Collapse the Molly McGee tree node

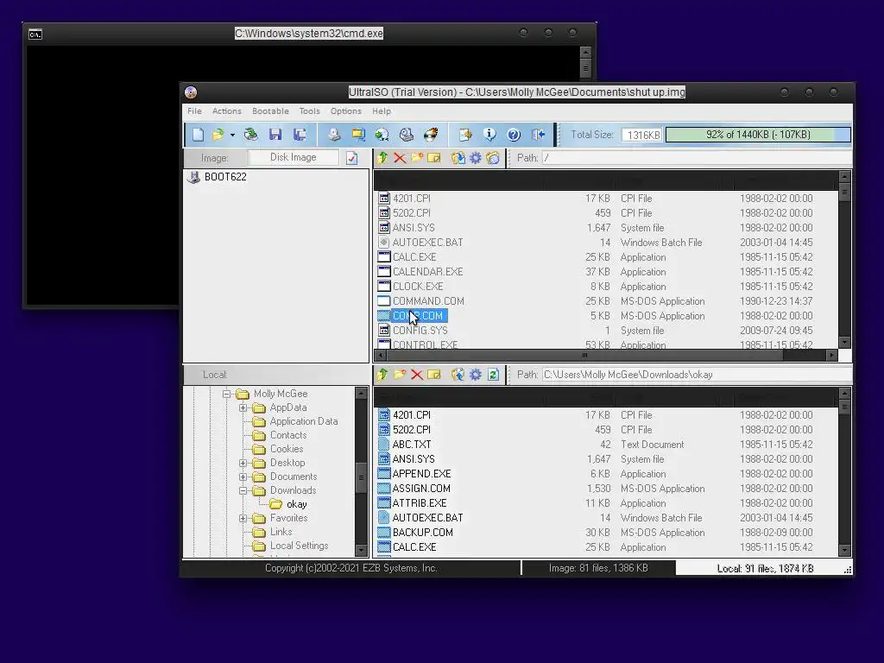[x=226, y=394]
